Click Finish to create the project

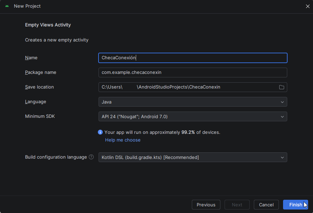296,205
